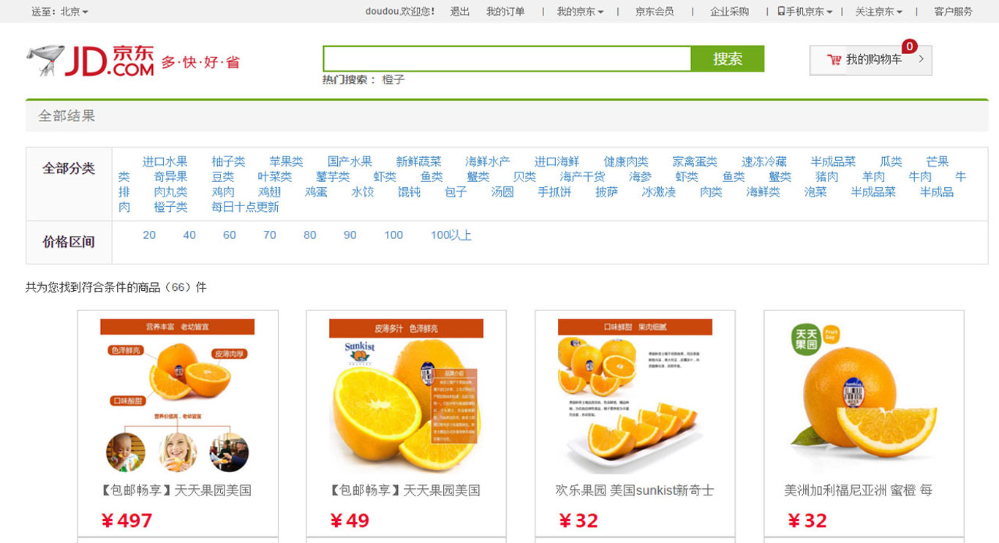Choose the 包子 category
Image resolution: width=999 pixels, height=543 pixels.
point(456,192)
